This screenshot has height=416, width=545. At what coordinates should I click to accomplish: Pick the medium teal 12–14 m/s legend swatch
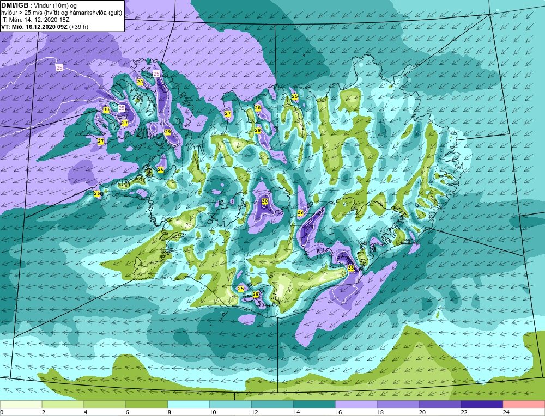272,405
